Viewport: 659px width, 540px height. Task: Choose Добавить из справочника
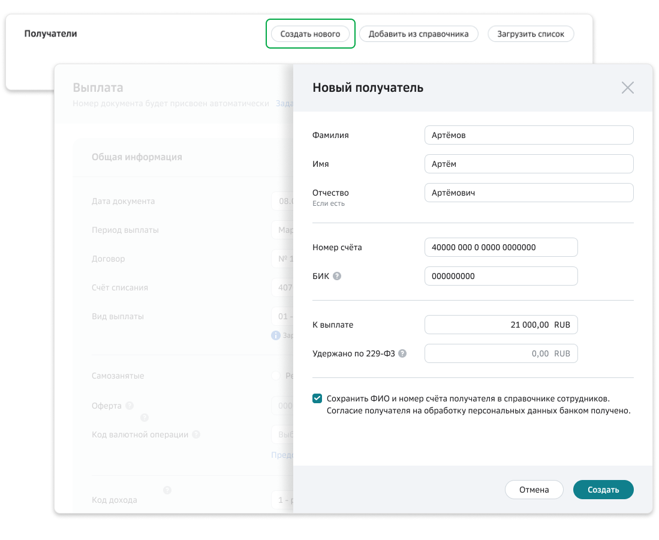[419, 34]
